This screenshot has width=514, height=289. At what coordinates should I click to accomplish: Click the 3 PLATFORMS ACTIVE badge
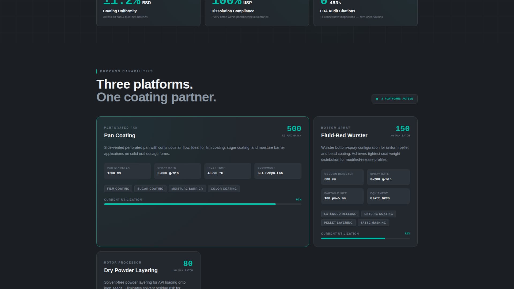(x=394, y=99)
